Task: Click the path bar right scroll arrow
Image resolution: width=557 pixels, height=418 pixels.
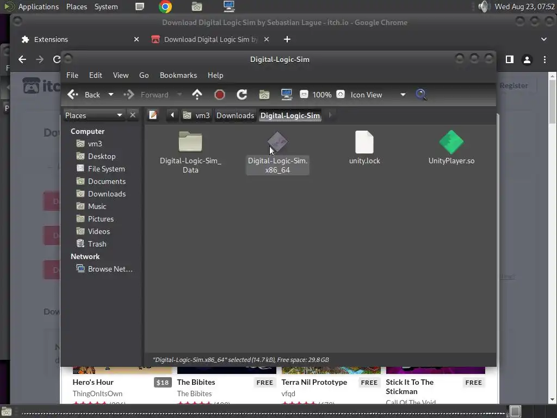Action: click(330, 115)
